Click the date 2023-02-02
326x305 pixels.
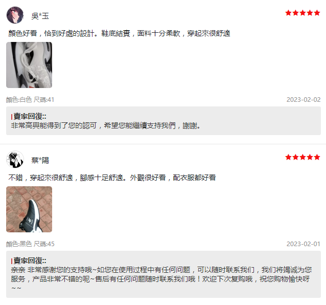304,99
